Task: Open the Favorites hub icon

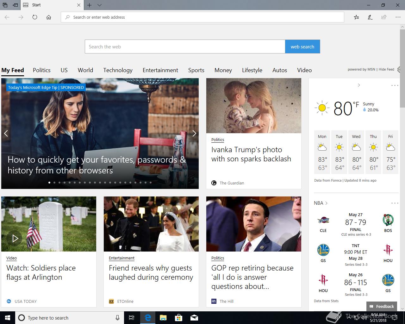Action: coord(356,17)
